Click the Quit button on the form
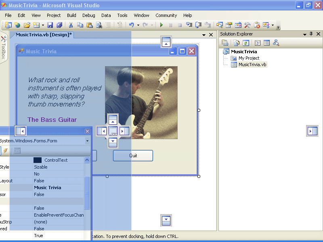 [x=133, y=156]
